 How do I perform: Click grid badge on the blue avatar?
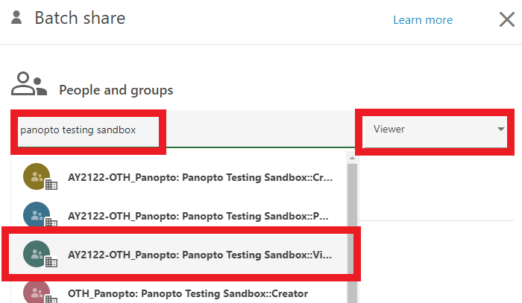(x=51, y=223)
